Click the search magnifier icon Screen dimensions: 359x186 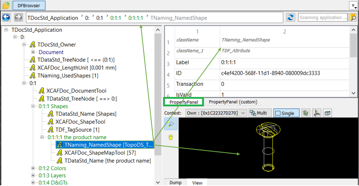coord(352,17)
